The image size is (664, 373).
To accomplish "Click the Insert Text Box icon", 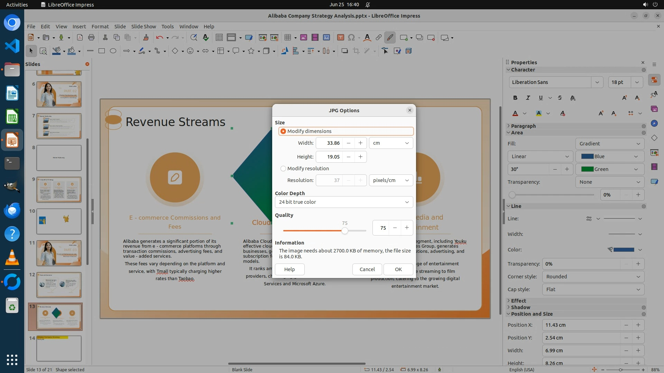I will (x=340, y=38).
